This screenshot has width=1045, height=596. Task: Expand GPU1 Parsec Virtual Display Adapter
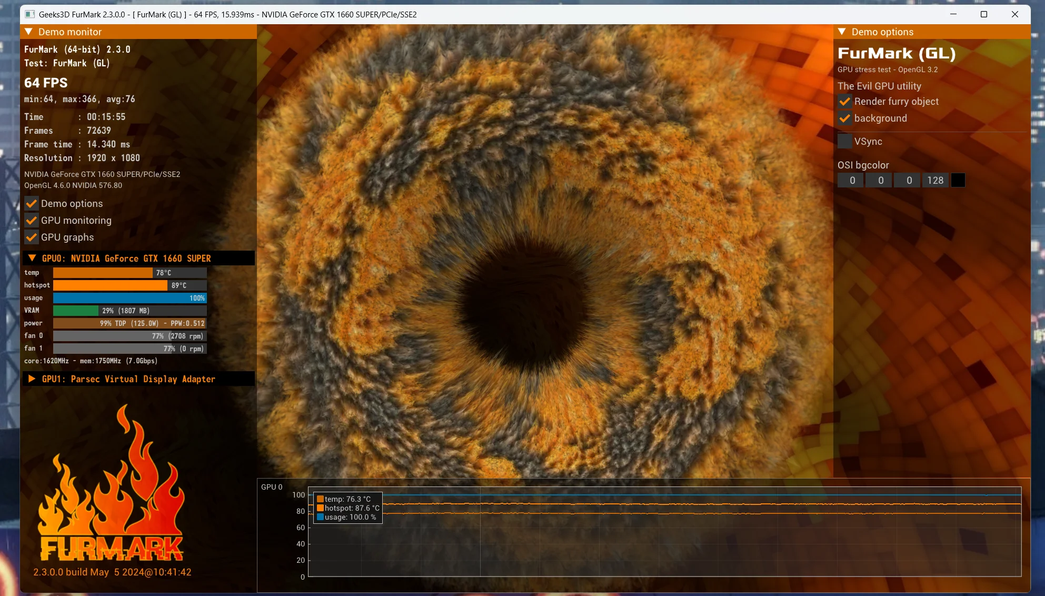pyautogui.click(x=32, y=379)
